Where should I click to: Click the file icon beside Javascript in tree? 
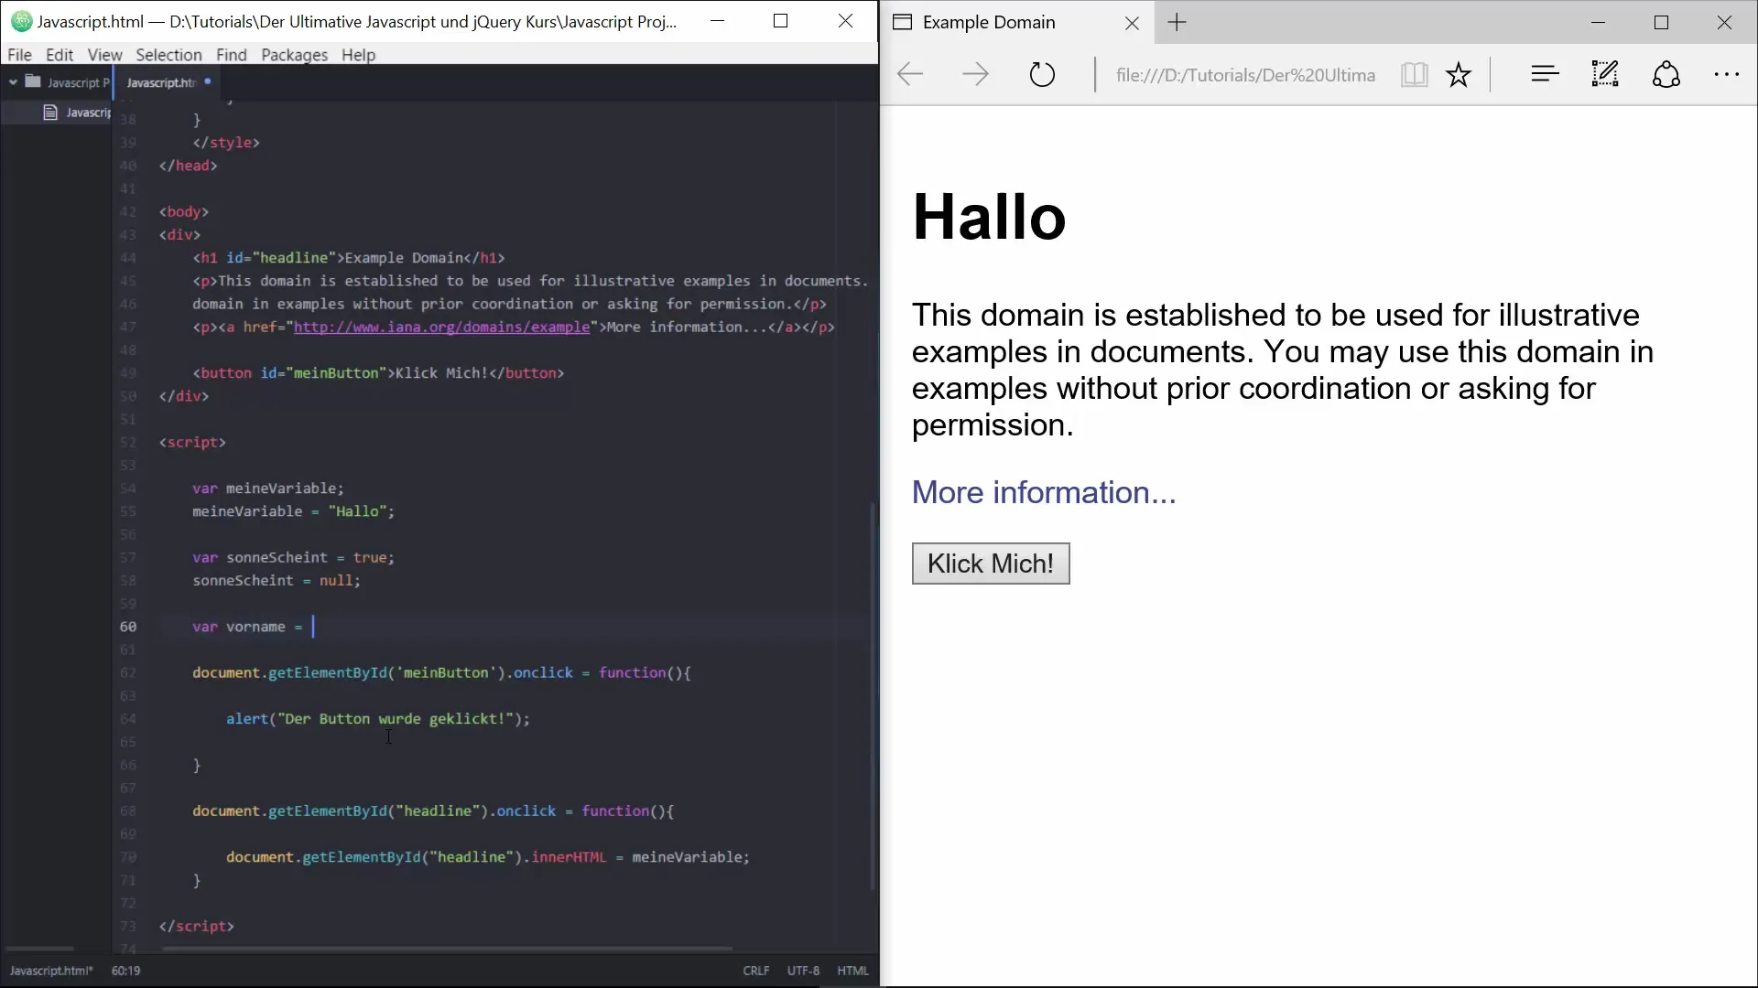pos(50,113)
